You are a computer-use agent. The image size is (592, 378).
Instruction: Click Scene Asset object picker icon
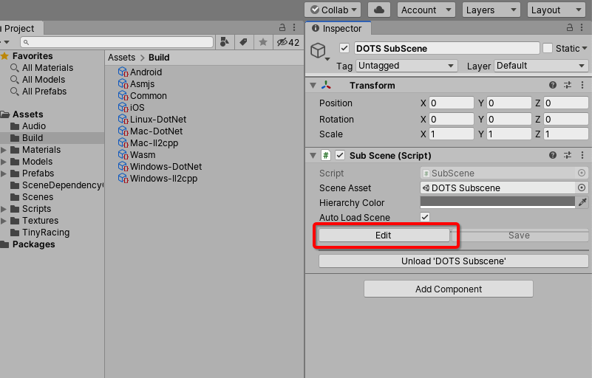tap(582, 188)
